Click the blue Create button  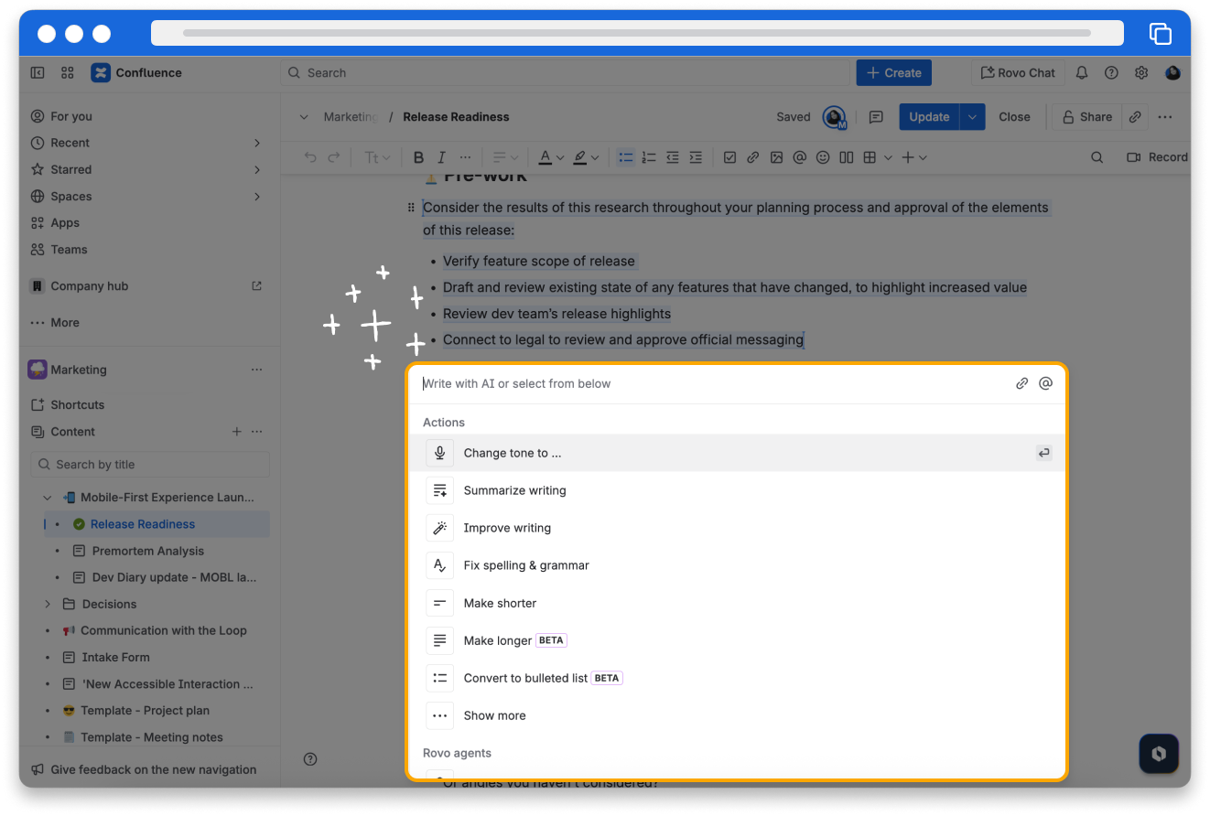coord(893,73)
